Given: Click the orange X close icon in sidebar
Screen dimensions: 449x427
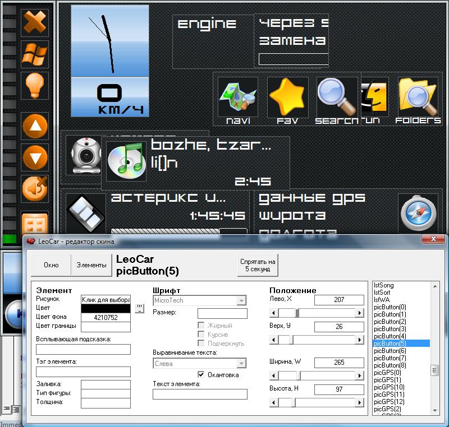Looking at the screenshot, I should tap(34, 23).
